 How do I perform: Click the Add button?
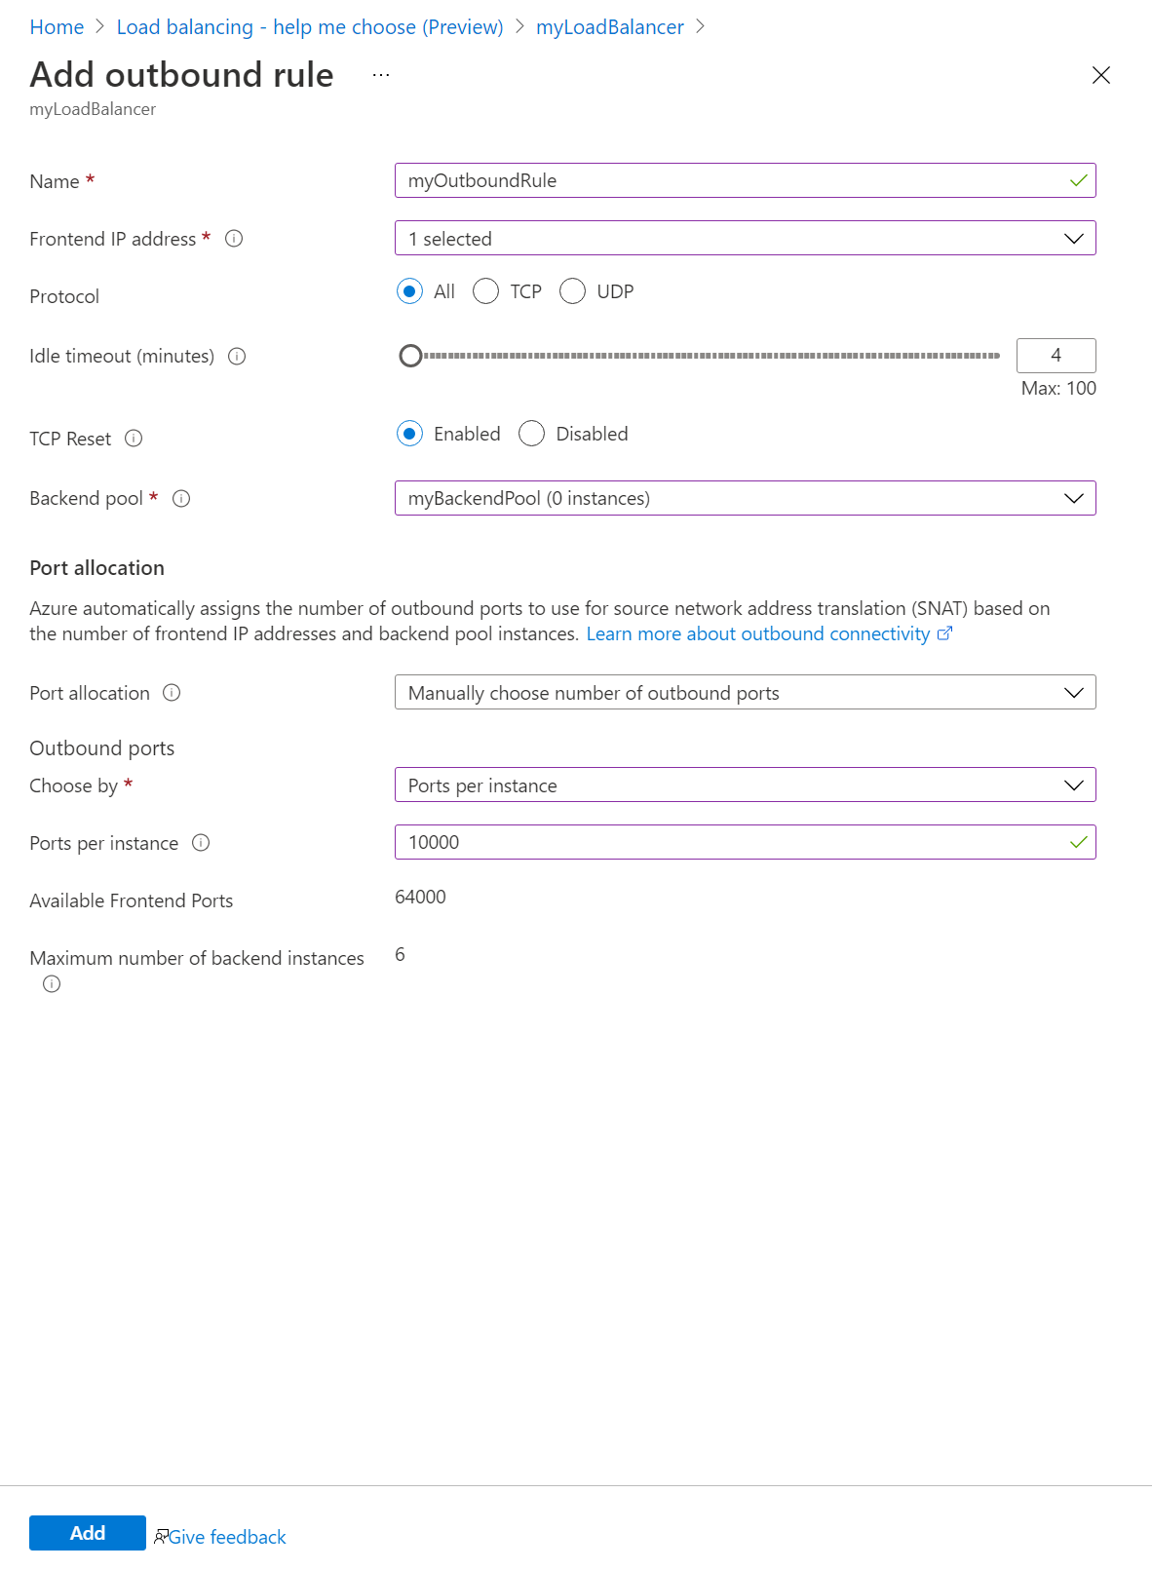coord(88,1533)
